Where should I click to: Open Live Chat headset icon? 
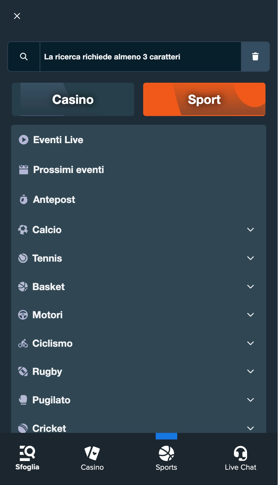[240, 453]
